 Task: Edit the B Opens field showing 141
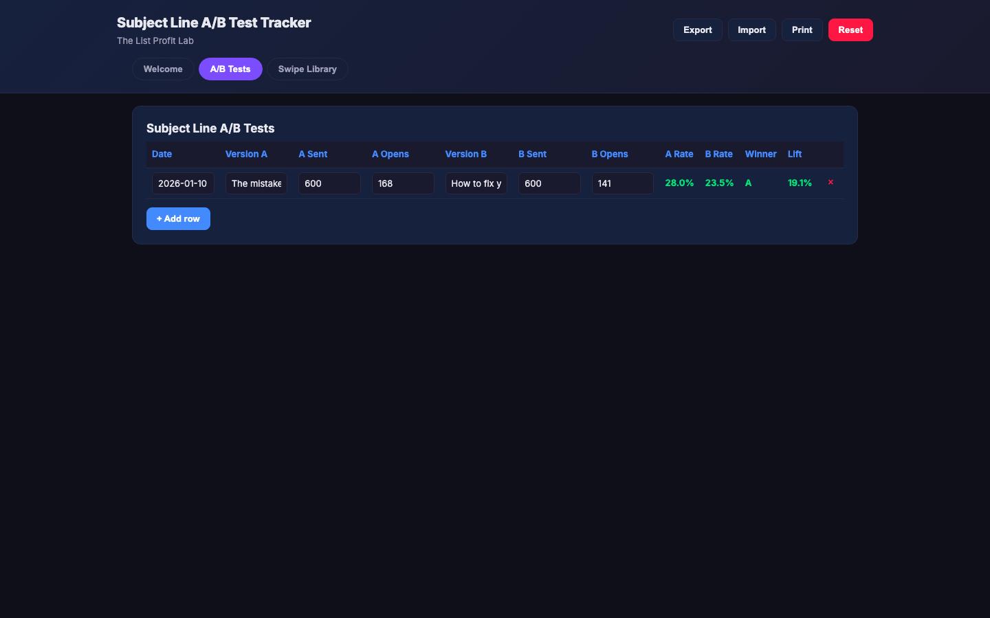point(623,183)
